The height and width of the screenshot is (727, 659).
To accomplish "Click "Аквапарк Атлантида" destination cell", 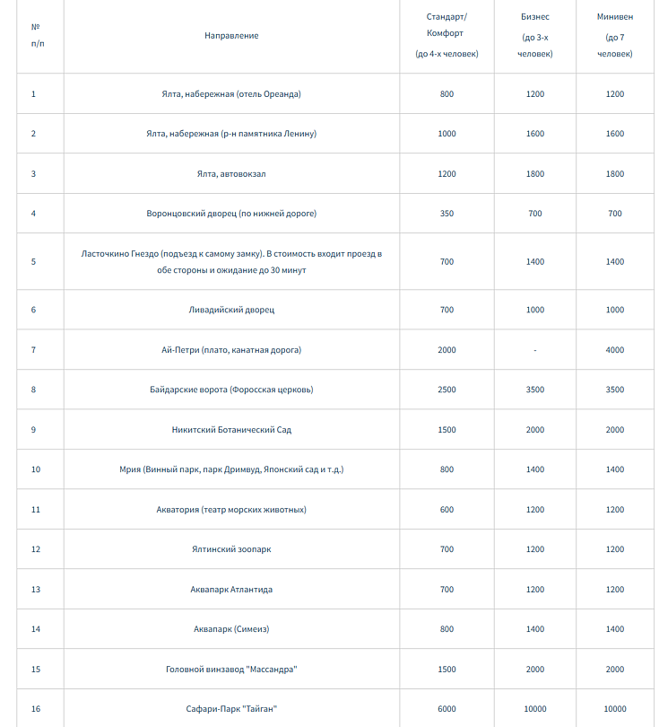I will click(231, 590).
